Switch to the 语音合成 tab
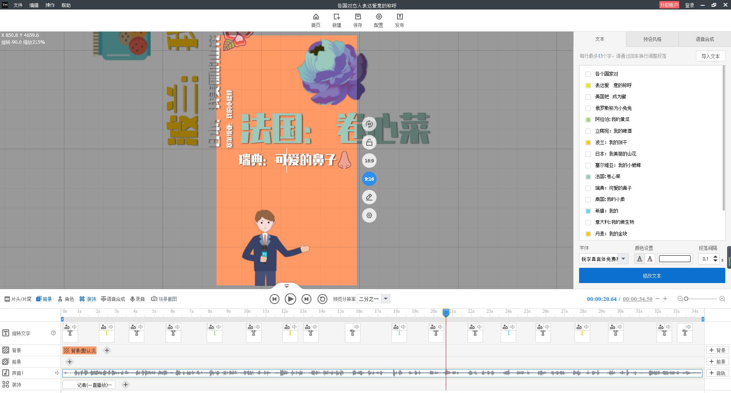 point(705,39)
